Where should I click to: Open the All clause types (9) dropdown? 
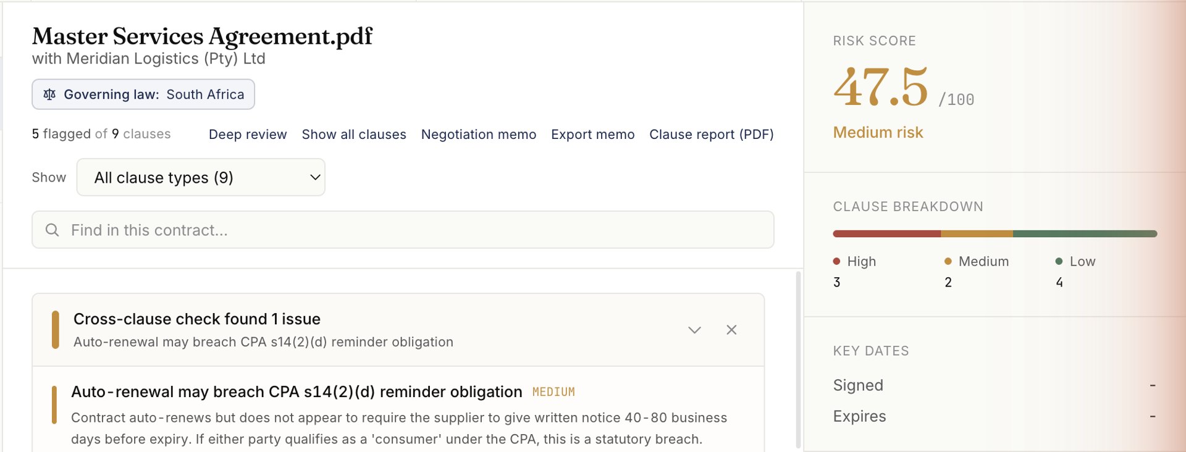pos(201,177)
